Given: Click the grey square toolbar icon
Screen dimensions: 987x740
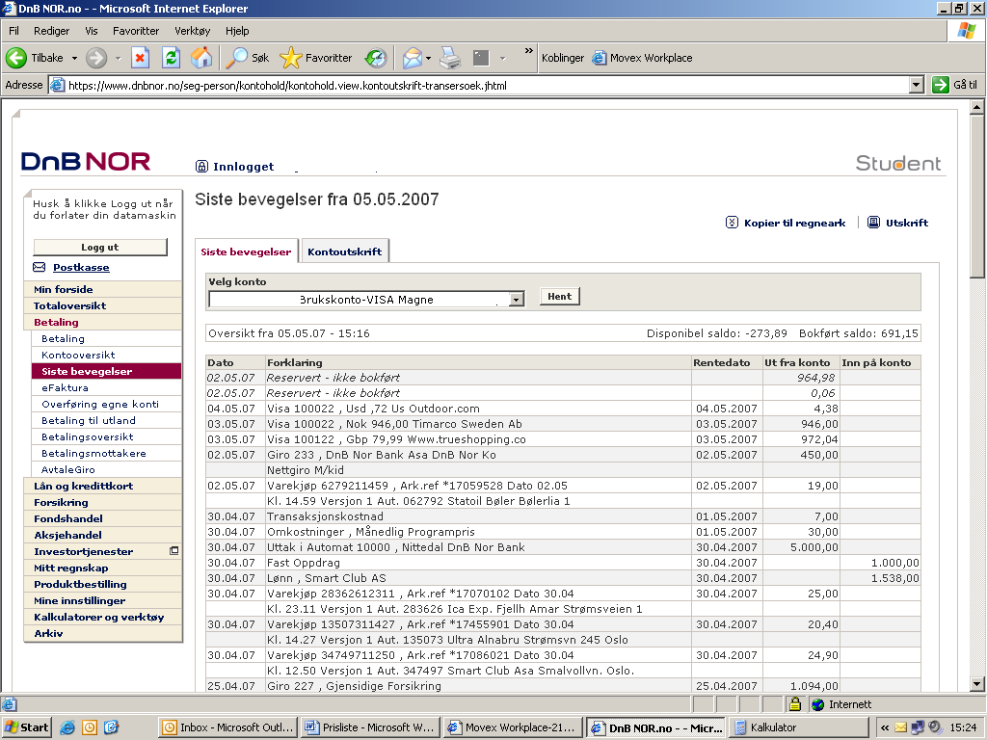Looking at the screenshot, I should click(x=481, y=58).
